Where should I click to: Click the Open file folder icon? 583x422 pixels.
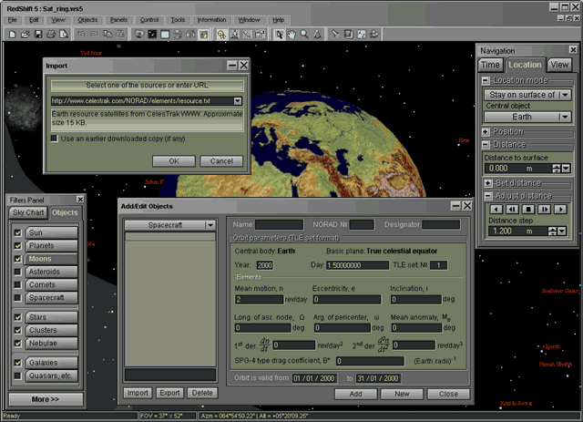click(25, 34)
